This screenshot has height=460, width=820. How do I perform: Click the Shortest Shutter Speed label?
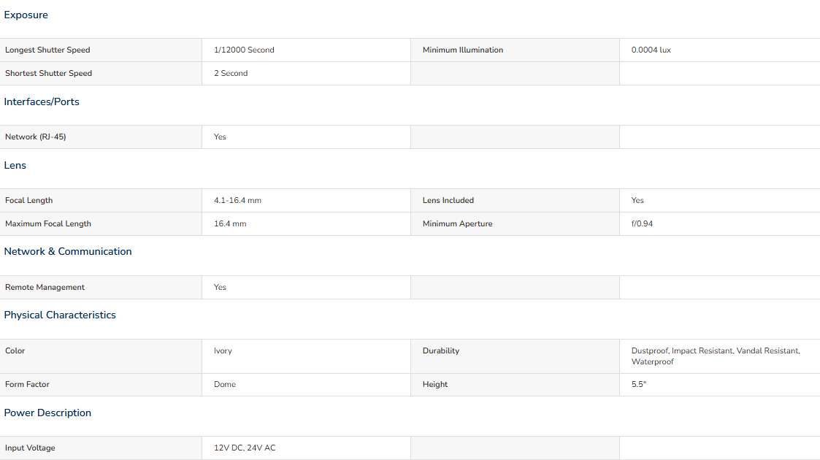48,74
